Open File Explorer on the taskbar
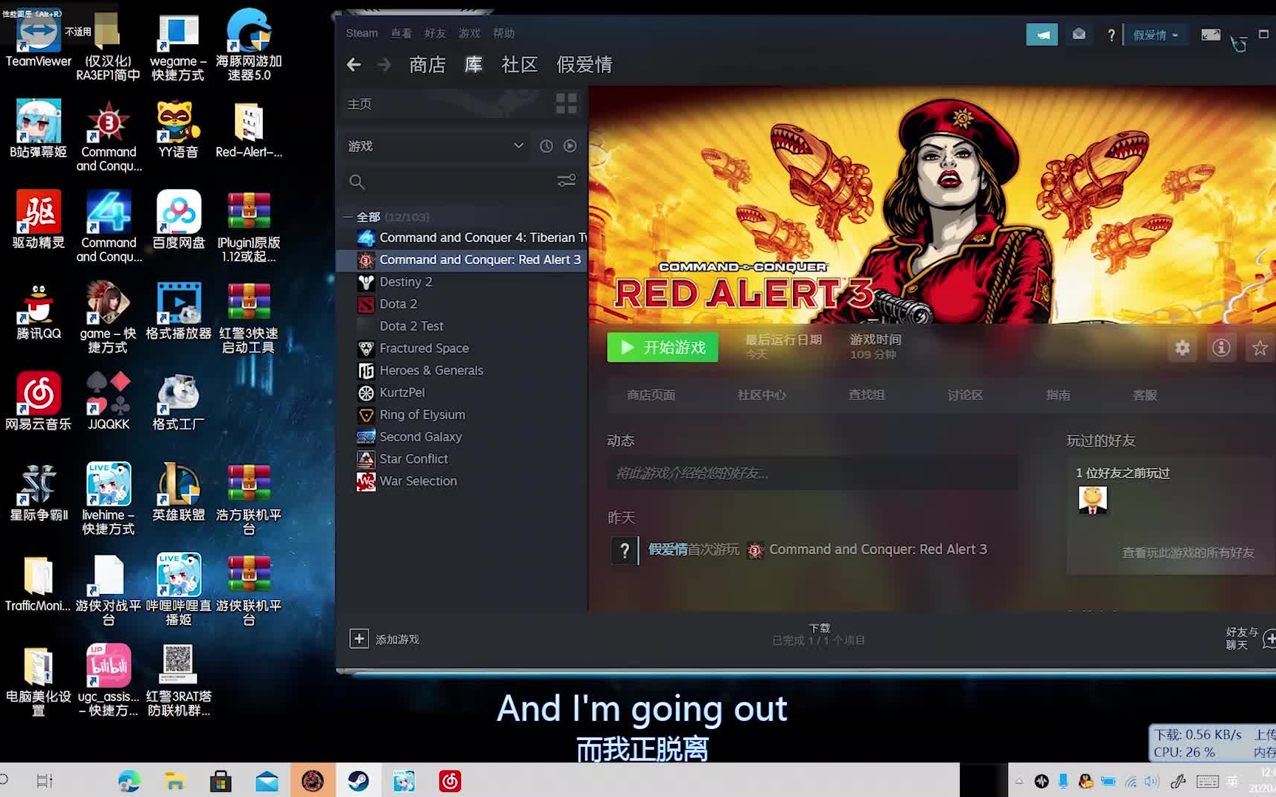 coord(175,781)
